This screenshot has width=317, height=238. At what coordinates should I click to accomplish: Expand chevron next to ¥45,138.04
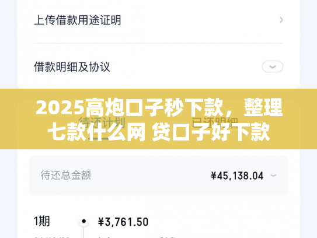click(273, 176)
